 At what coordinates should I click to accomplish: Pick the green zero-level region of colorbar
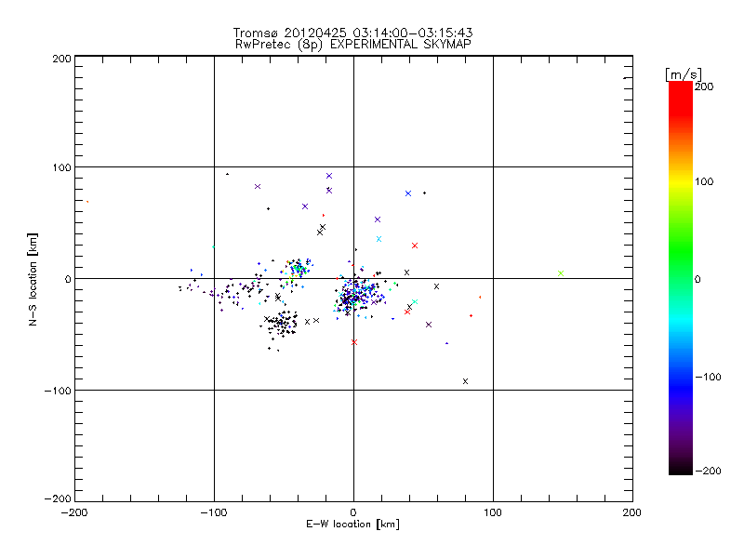681,278
